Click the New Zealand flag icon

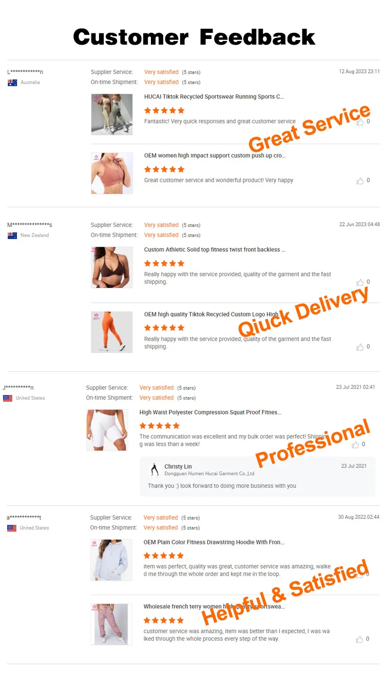point(12,235)
